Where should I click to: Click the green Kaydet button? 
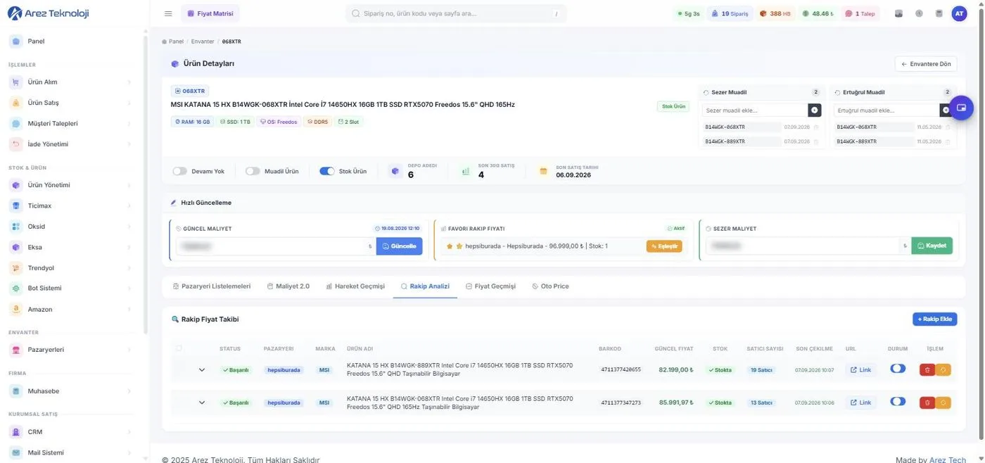pos(932,246)
